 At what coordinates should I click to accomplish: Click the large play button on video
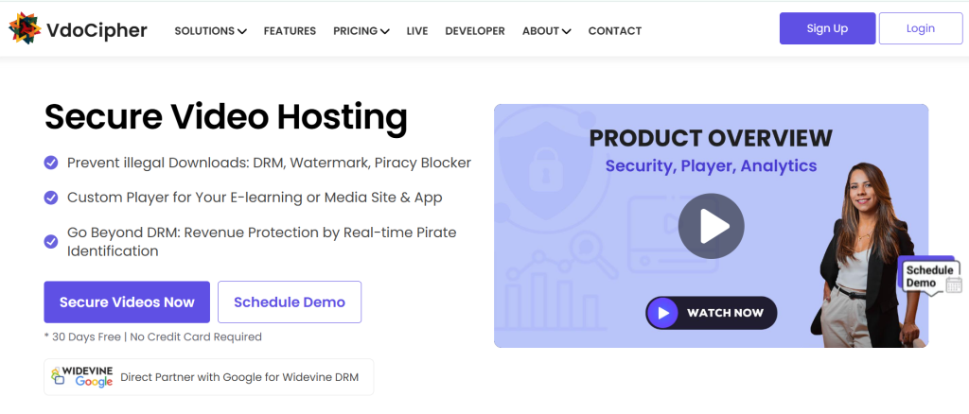[712, 226]
